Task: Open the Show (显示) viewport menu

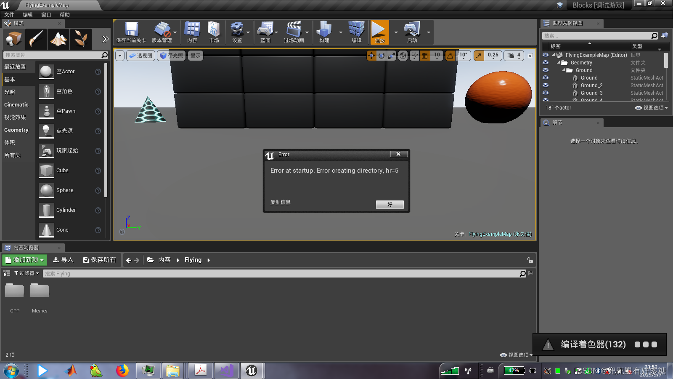Action: [196, 56]
